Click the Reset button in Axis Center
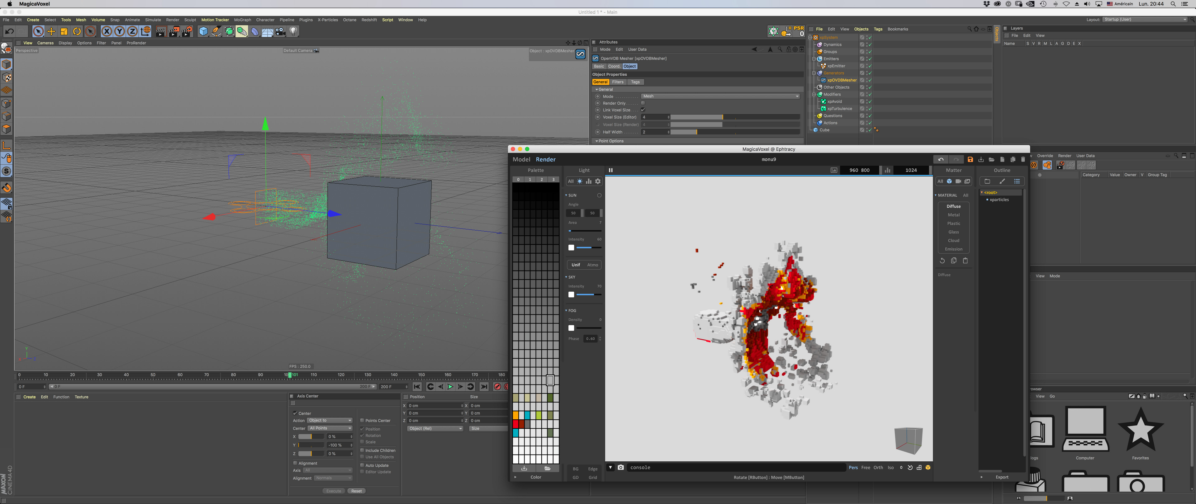Image resolution: width=1196 pixels, height=504 pixels. click(357, 491)
